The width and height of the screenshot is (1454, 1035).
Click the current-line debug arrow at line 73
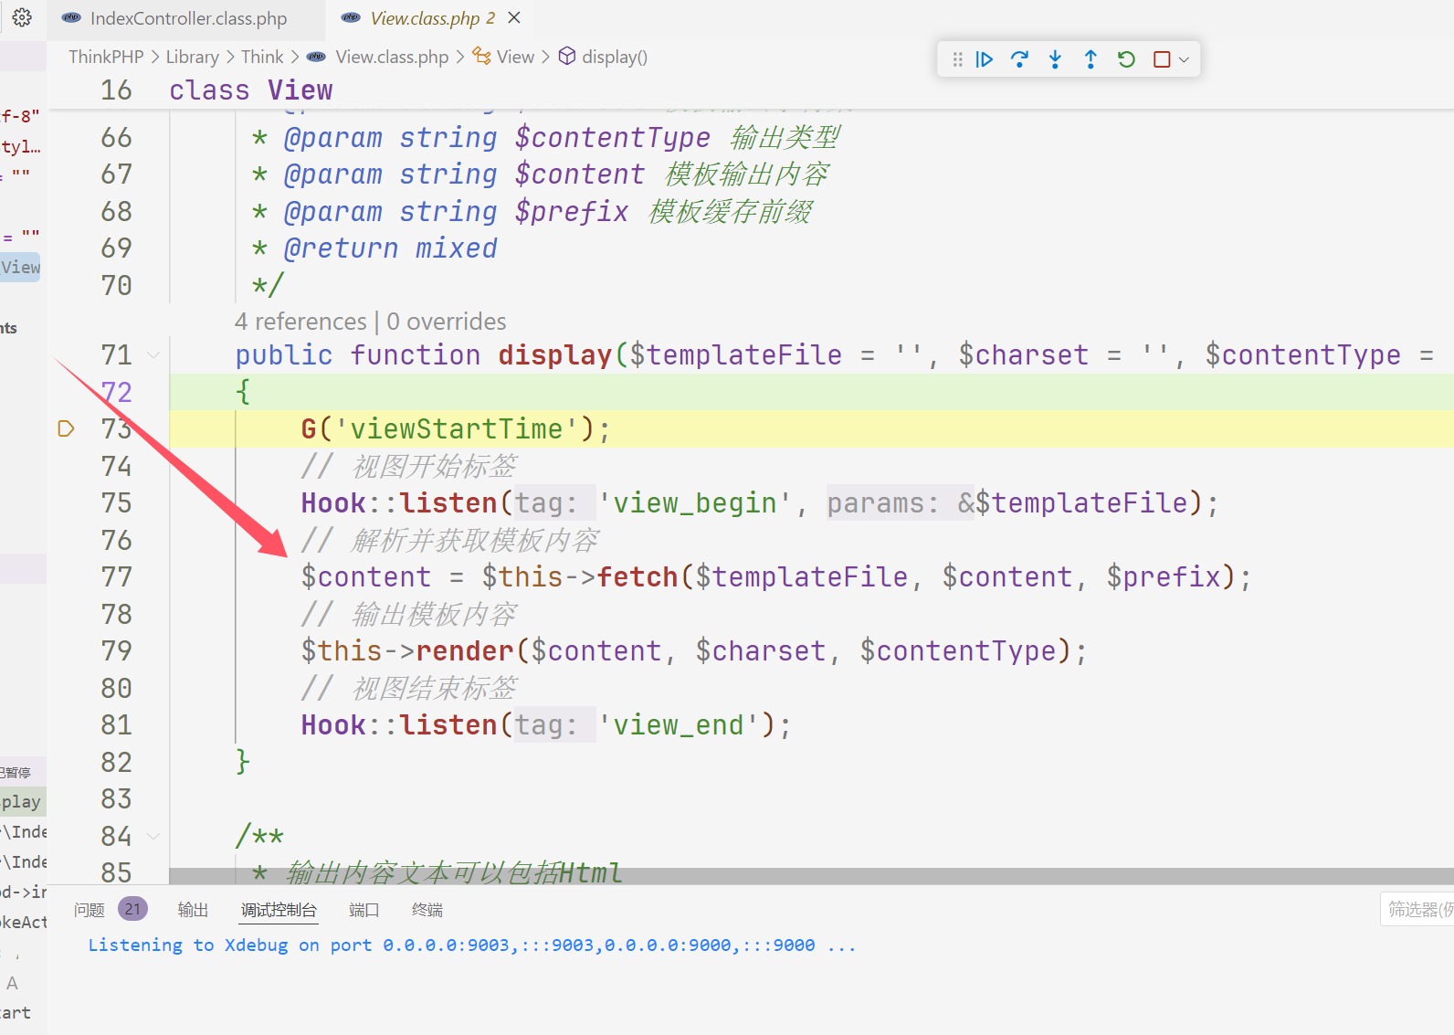(x=66, y=428)
